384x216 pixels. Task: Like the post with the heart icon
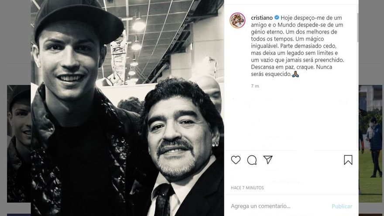(x=236, y=160)
